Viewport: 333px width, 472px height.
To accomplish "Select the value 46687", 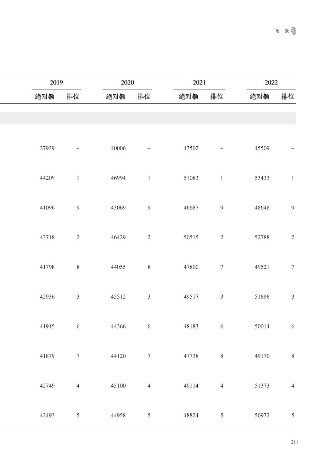I will pos(191,208).
